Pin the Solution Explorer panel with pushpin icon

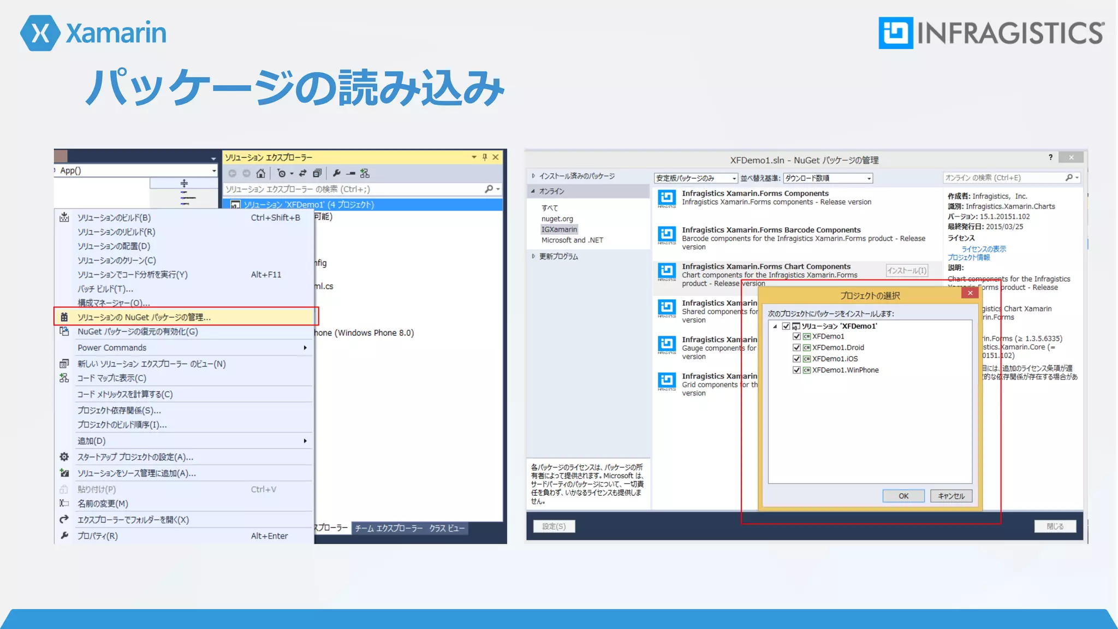pos(484,157)
